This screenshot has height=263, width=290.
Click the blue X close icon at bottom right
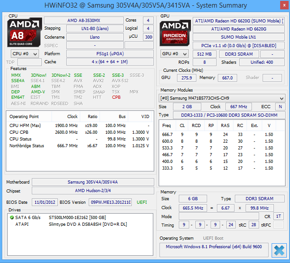tap(279, 250)
